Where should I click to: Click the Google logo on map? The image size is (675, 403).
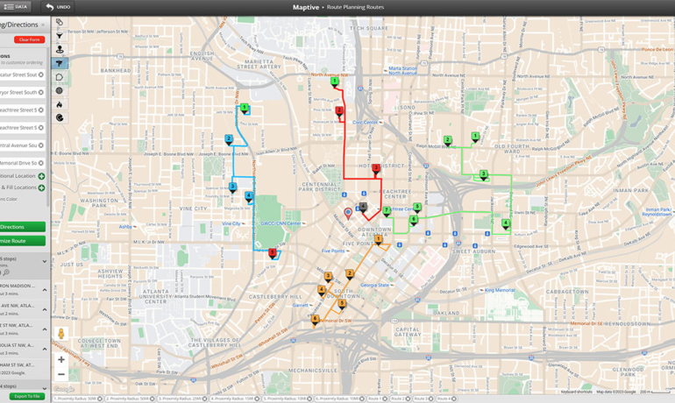(x=64, y=390)
